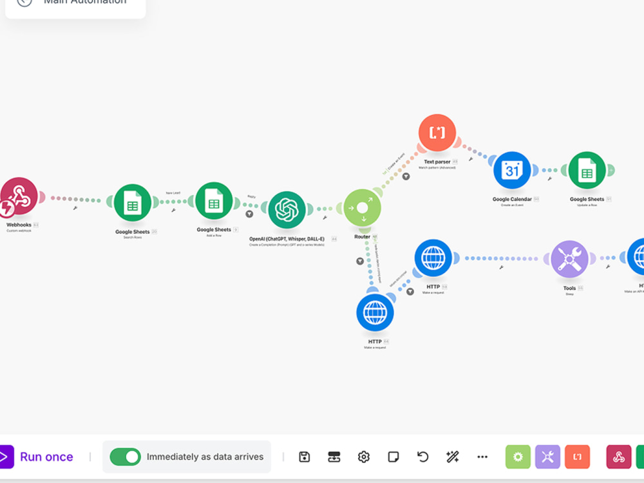The height and width of the screenshot is (483, 644).
Task: Open the Text parser Match pattern module
Action: pos(437,133)
